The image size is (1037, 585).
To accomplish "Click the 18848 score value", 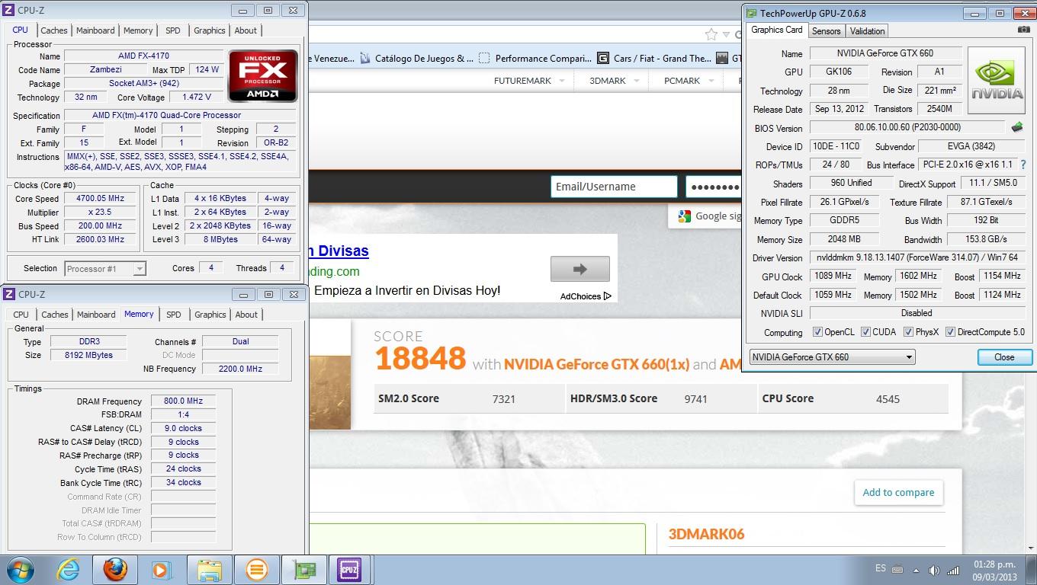I will tap(420, 359).
